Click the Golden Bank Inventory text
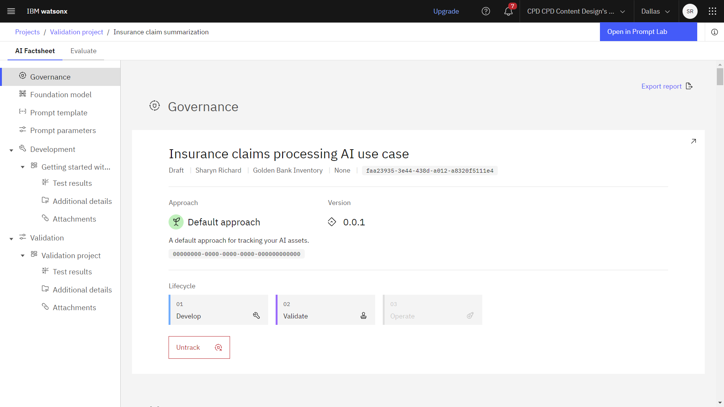The image size is (724, 407). [288, 170]
